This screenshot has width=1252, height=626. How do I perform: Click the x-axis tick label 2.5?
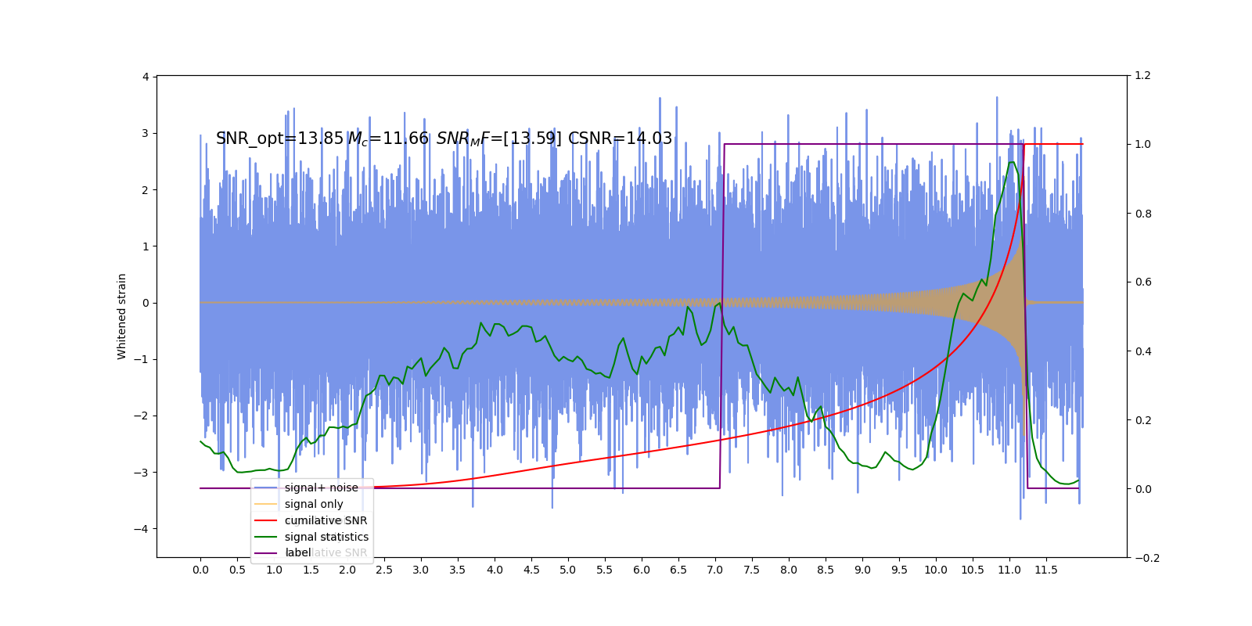pos(384,570)
